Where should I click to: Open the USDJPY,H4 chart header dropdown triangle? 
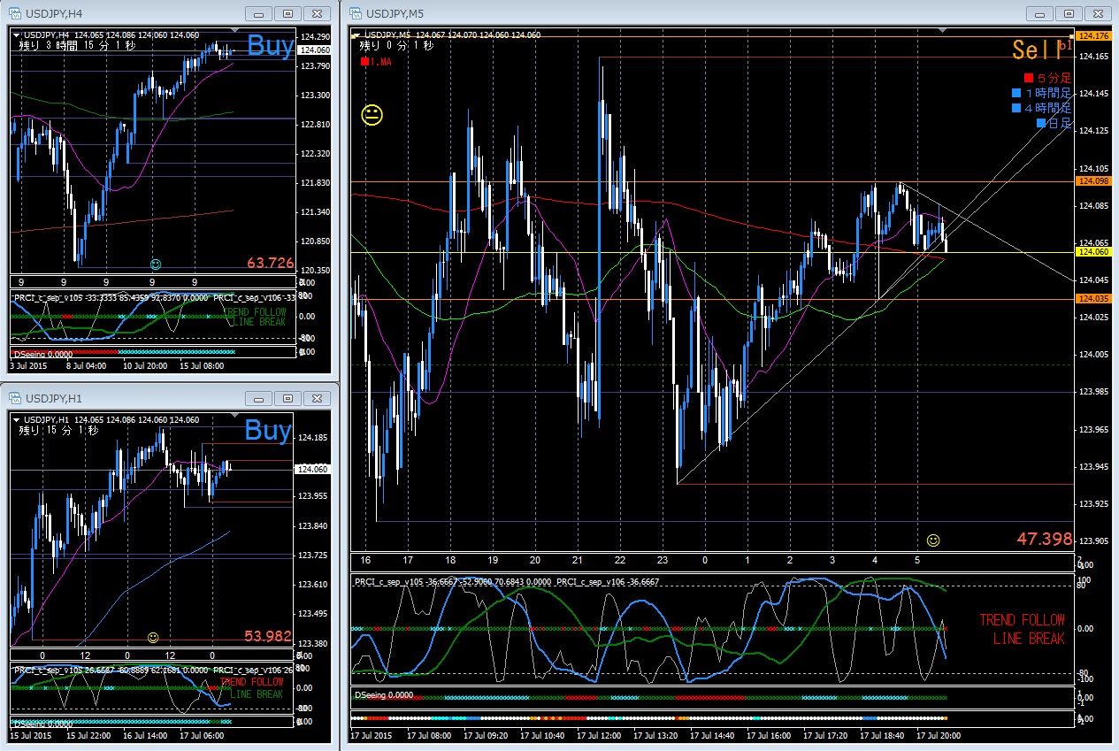pyautogui.click(x=17, y=35)
